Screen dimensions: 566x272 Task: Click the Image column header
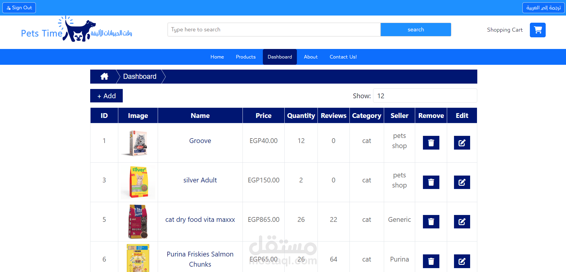click(138, 116)
